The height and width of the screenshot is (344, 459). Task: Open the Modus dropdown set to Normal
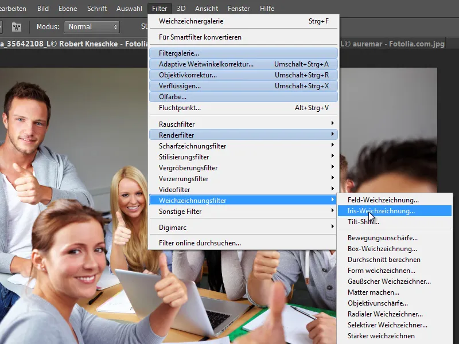point(92,27)
